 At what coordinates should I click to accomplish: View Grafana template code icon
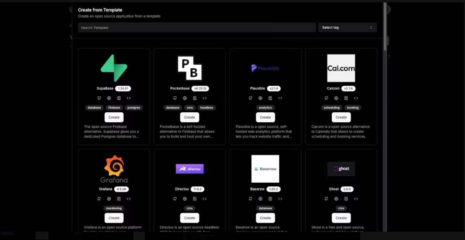tap(129, 199)
